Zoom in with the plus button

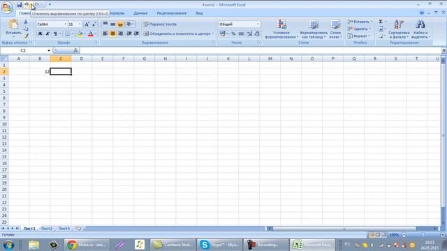click(443, 235)
